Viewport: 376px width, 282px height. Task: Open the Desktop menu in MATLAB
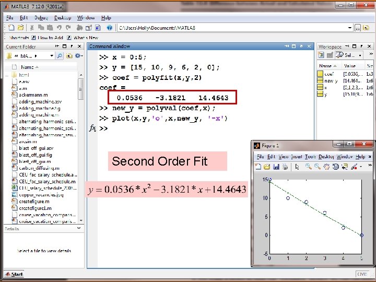(x=63, y=18)
